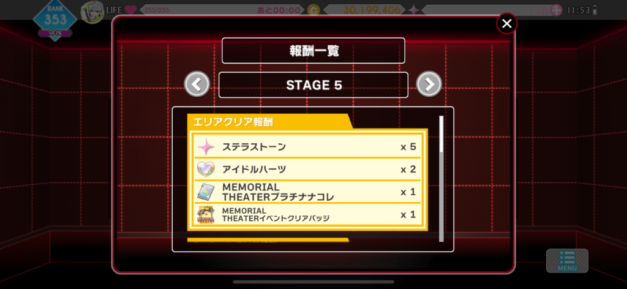Open the MENU button
Viewport: 627px width, 289px height.
[x=567, y=261]
